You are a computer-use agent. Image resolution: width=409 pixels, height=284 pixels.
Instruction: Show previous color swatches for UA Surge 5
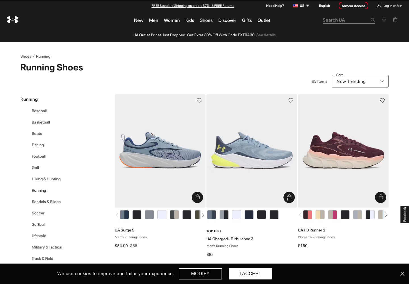click(117, 215)
